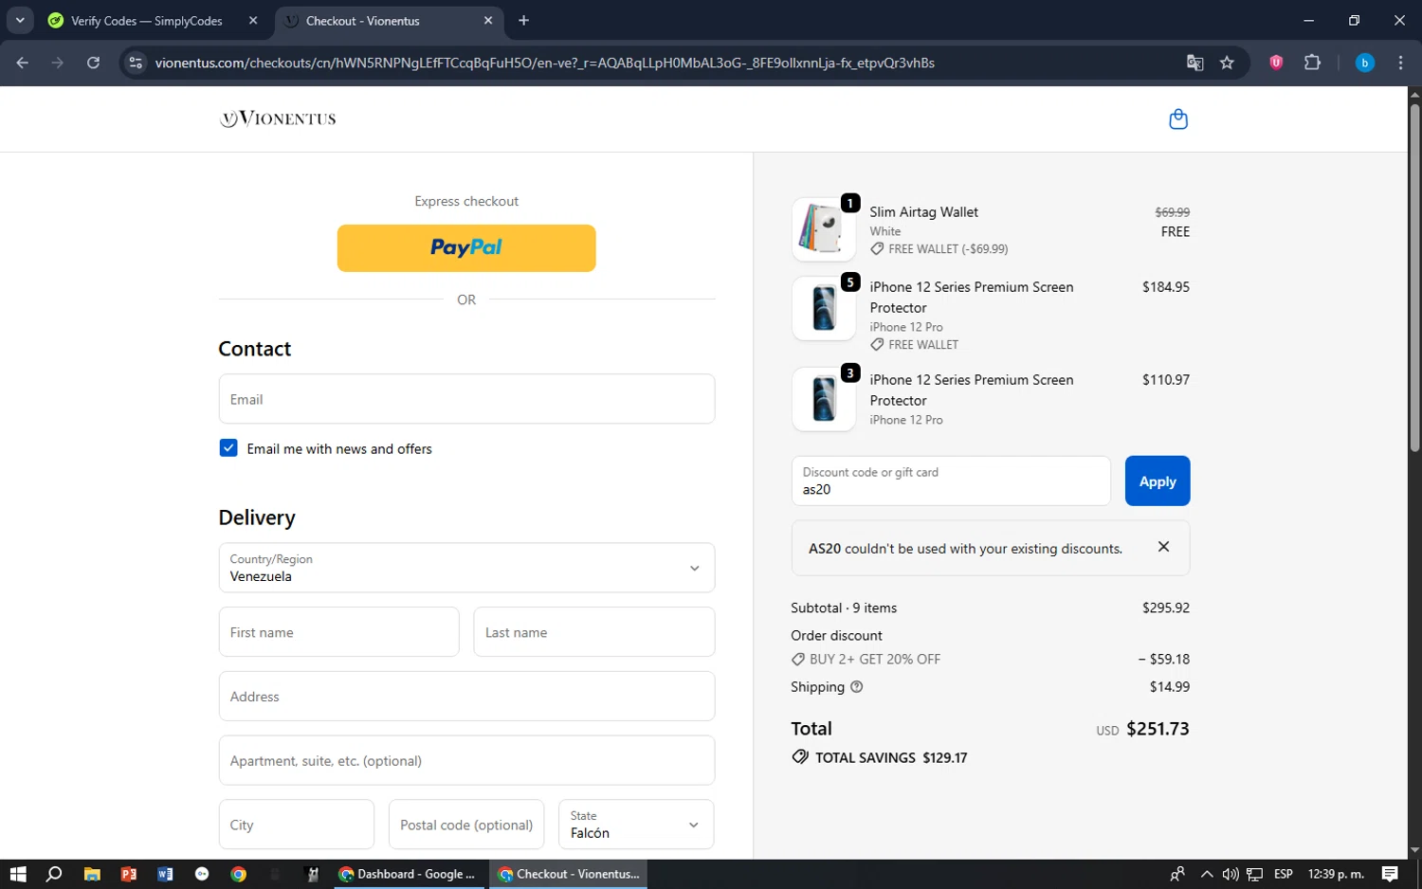Click the browser back arrow
The height and width of the screenshot is (889, 1422).
pyautogui.click(x=23, y=63)
